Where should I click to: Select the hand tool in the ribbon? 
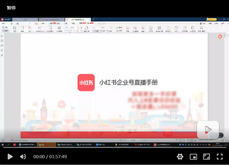(5, 27)
